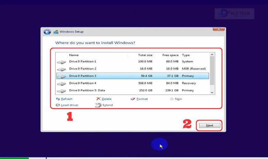Close the Windows Setup dialog

(219, 29)
